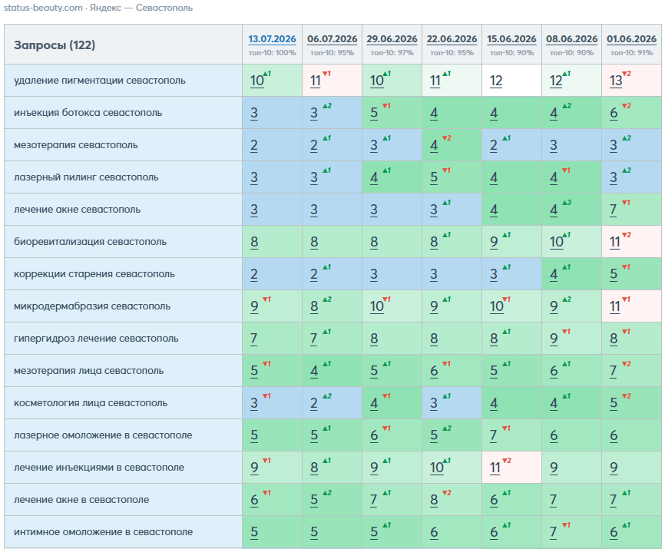Select the 29.06.2026 date header
665x549 pixels.
click(392, 39)
